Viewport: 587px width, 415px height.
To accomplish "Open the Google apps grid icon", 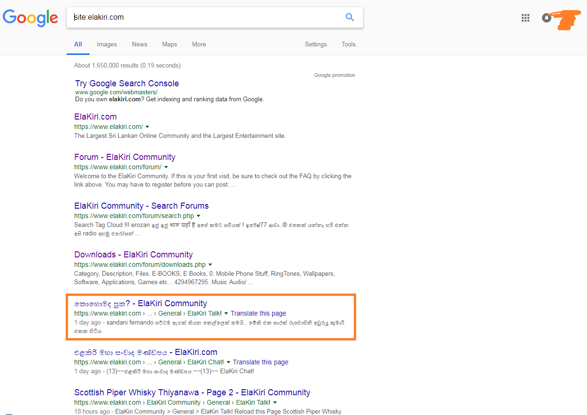I will pos(526,18).
